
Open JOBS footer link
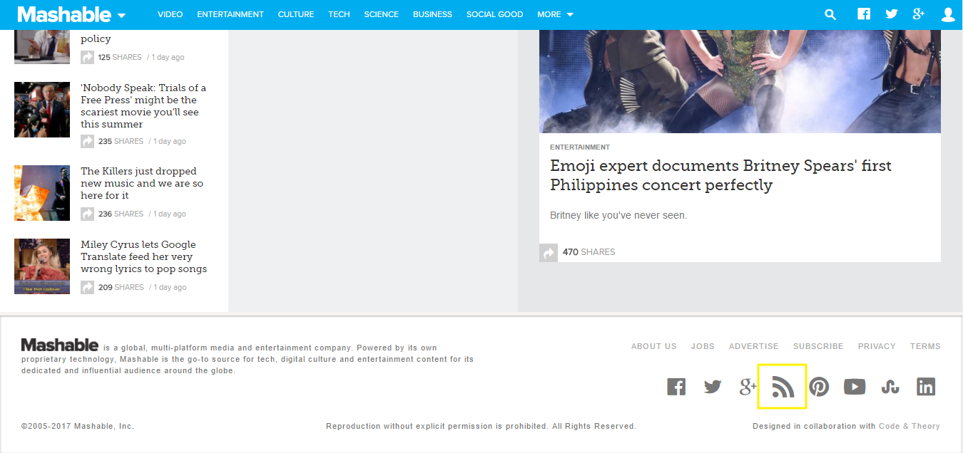[x=703, y=346]
